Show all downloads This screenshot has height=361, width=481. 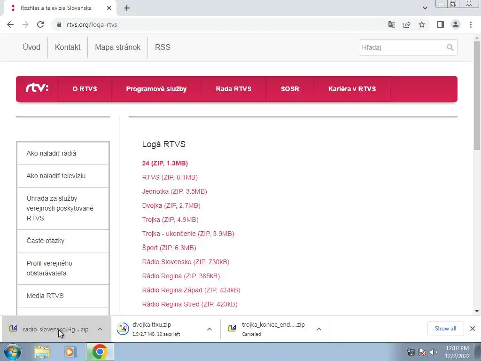(x=445, y=329)
